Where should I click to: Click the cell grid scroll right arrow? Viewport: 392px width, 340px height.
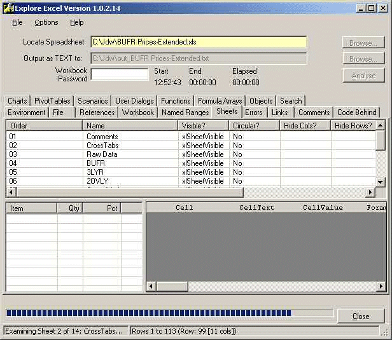[x=381, y=287]
